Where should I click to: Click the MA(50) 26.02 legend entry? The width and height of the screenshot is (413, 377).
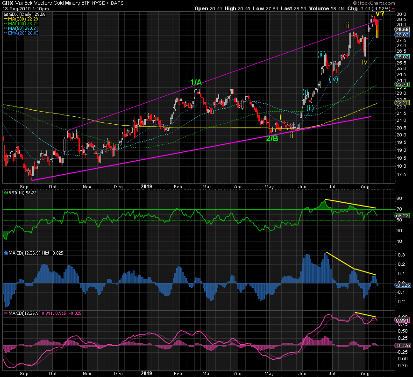[22, 28]
